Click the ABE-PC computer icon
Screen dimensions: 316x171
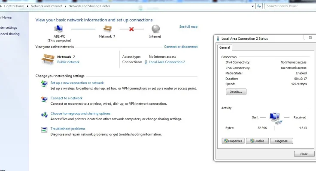tap(59, 29)
